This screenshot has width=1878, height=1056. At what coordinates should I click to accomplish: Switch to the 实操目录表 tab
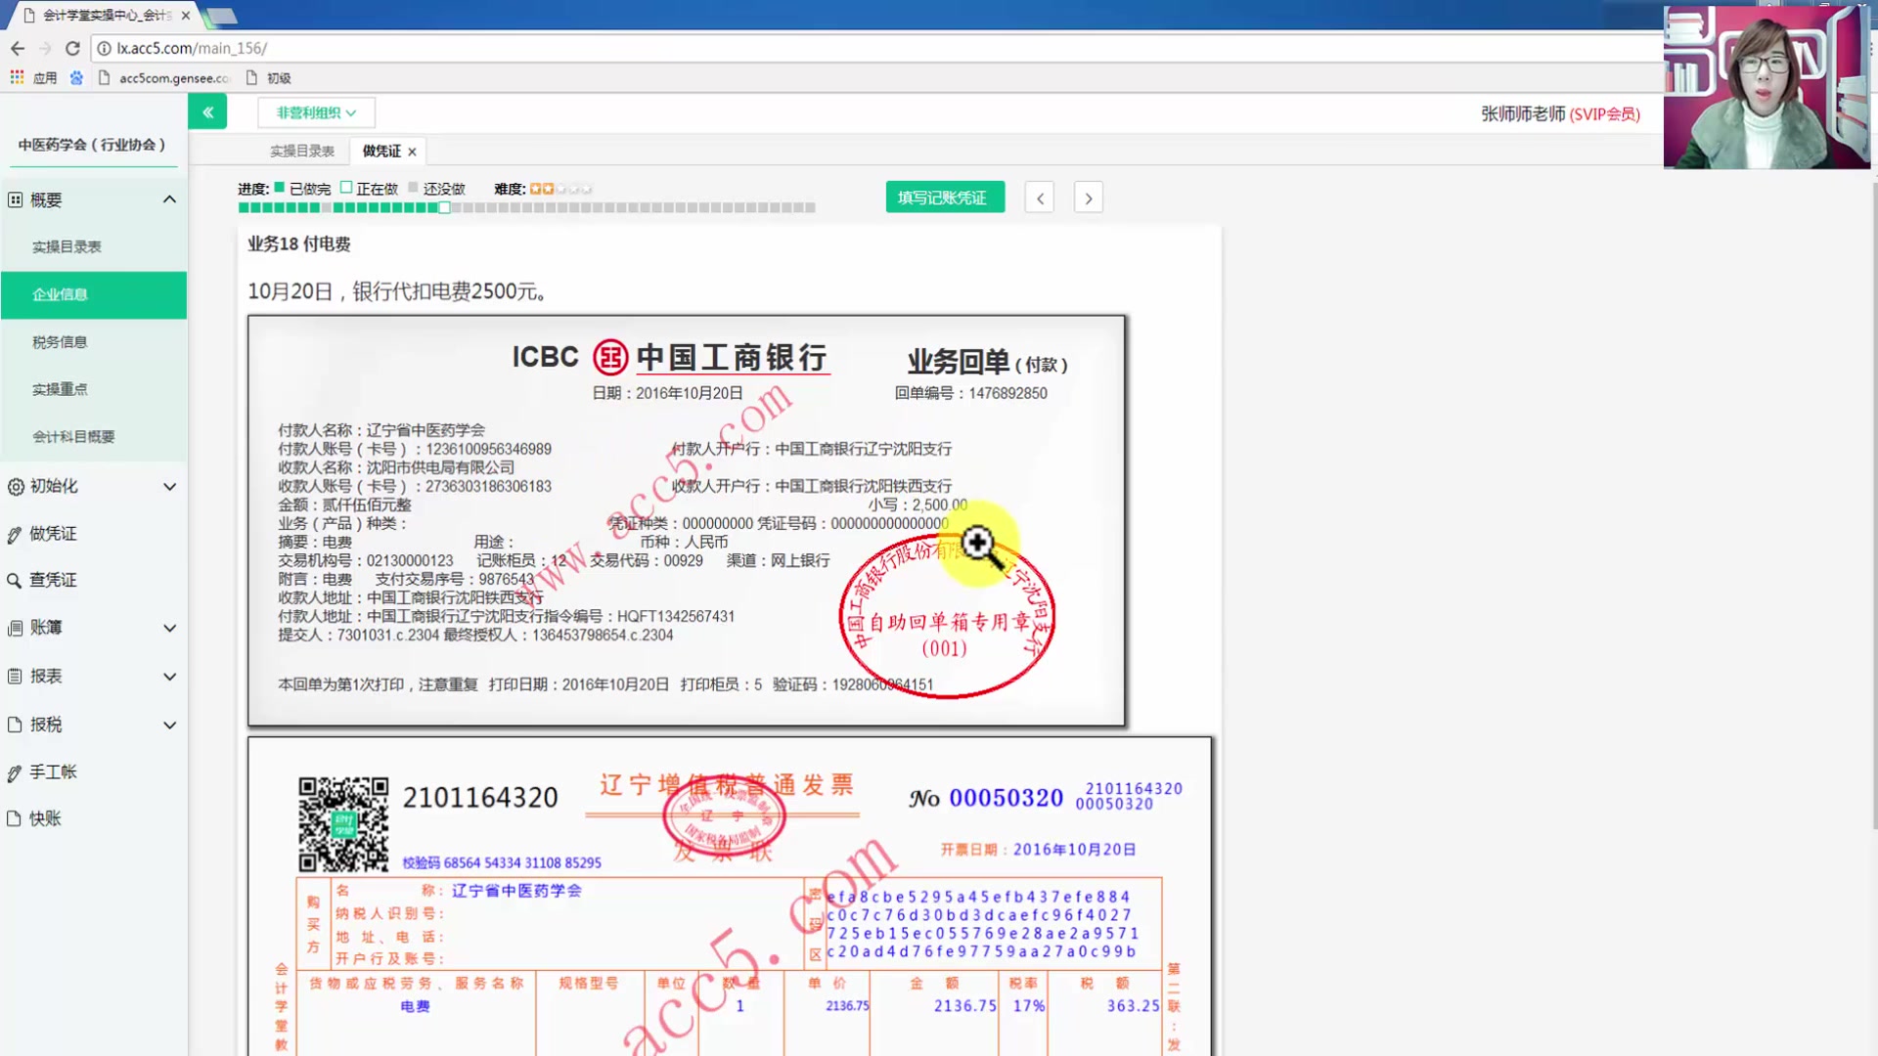pyautogui.click(x=302, y=151)
